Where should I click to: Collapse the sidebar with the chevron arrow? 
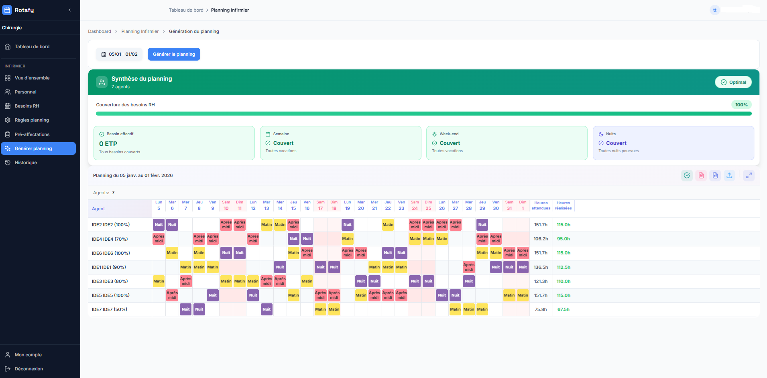click(x=70, y=10)
